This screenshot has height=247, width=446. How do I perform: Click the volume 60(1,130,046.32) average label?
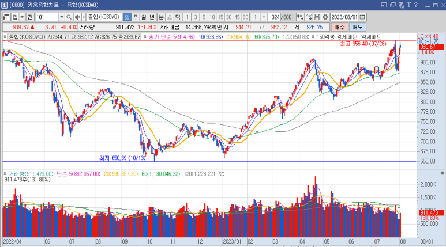pyautogui.click(x=161, y=174)
